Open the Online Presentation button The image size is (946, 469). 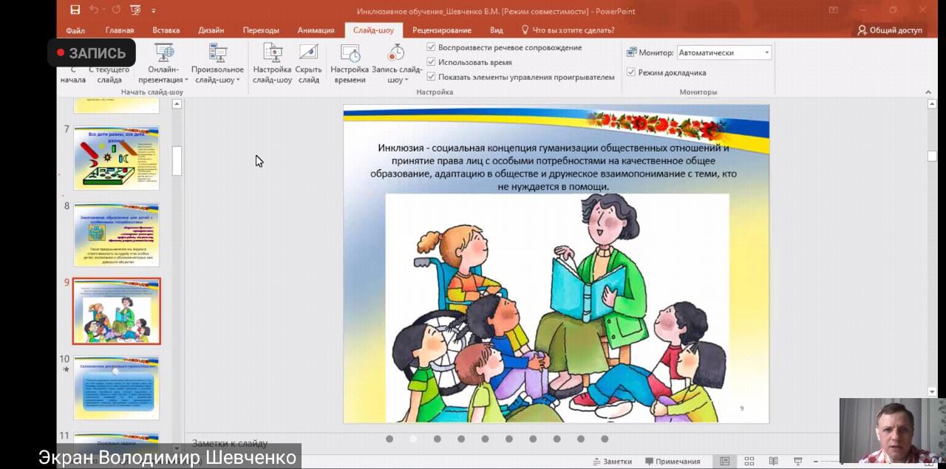click(163, 64)
